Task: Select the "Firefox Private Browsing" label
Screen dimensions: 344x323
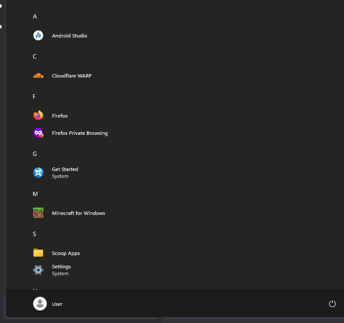Action: point(80,133)
